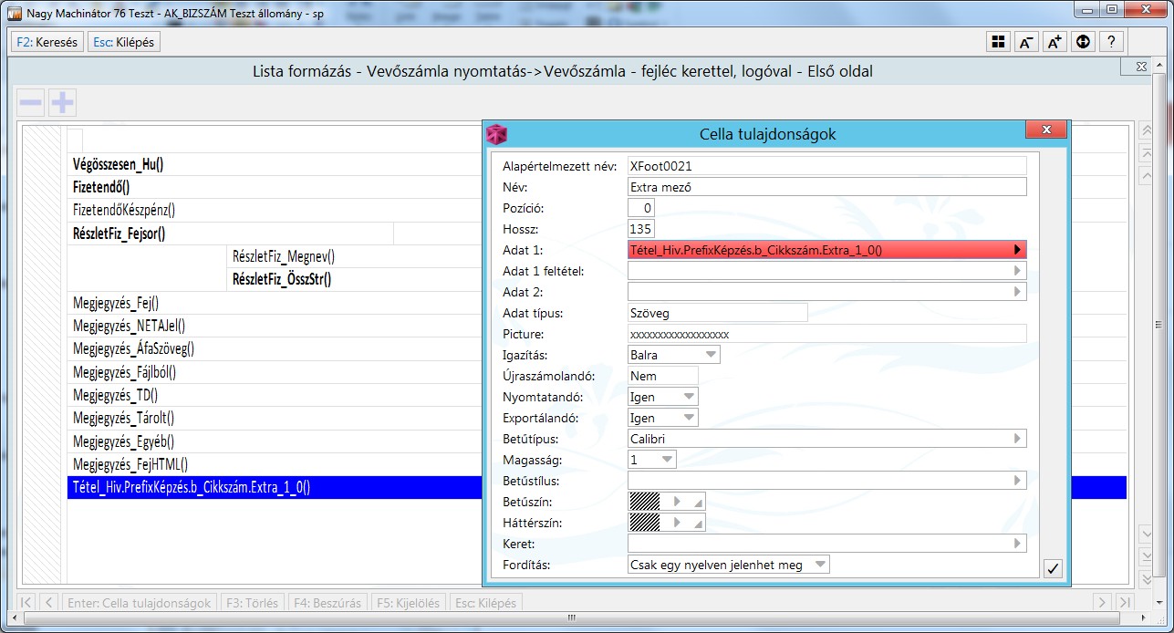The height and width of the screenshot is (633, 1174).
Task: Open the Exportálandó dropdown
Action: 689,418
